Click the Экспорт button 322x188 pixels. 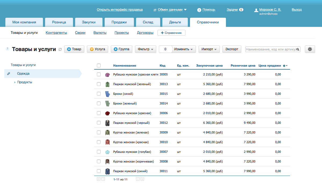pyautogui.click(x=232, y=49)
